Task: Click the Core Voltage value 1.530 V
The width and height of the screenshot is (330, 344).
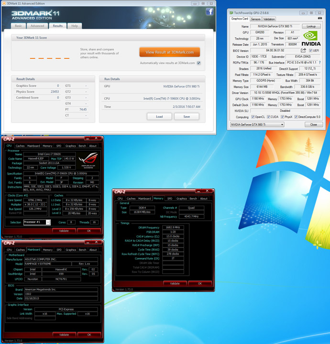Action: tap(66, 168)
